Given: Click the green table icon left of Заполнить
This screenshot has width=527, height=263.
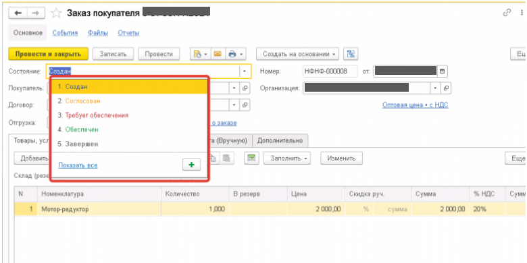Looking at the screenshot, I should (251, 158).
